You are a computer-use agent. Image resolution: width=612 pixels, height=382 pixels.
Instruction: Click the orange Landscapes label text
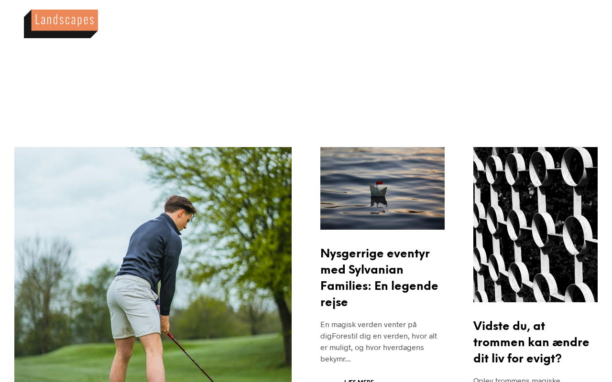[65, 20]
